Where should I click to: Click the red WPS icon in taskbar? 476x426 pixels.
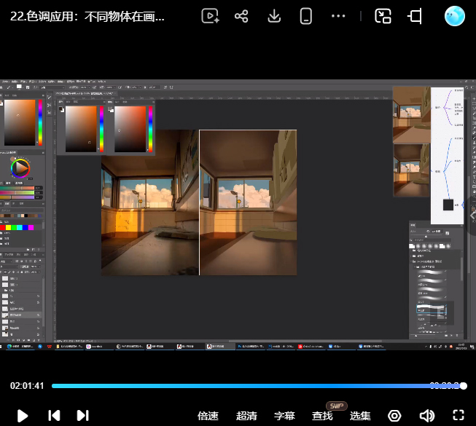tap(49, 346)
